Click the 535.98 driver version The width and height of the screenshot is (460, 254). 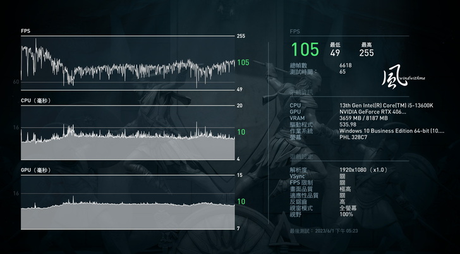[348, 124]
